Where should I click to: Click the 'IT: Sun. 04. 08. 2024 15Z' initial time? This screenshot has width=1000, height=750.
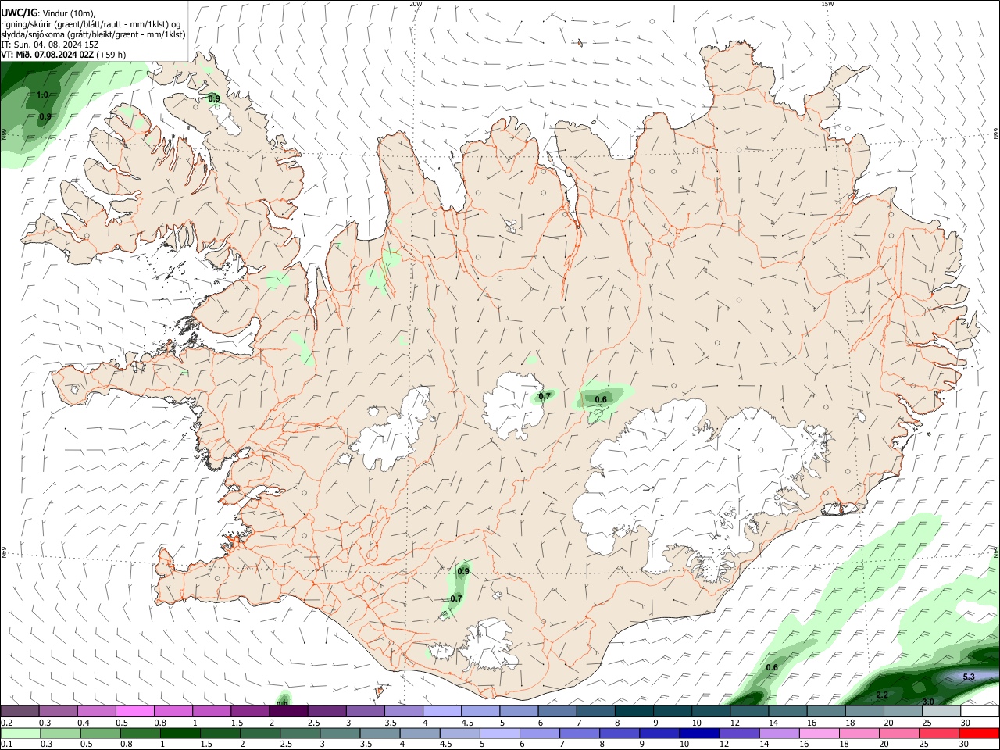click(48, 45)
